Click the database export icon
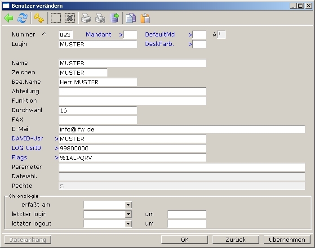Image resolution: width=315 pixels, height=248 pixels. click(x=115, y=18)
